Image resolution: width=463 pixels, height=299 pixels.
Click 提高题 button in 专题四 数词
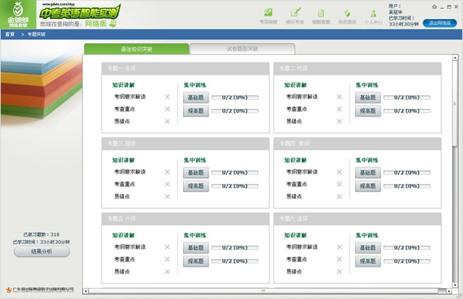click(x=368, y=186)
